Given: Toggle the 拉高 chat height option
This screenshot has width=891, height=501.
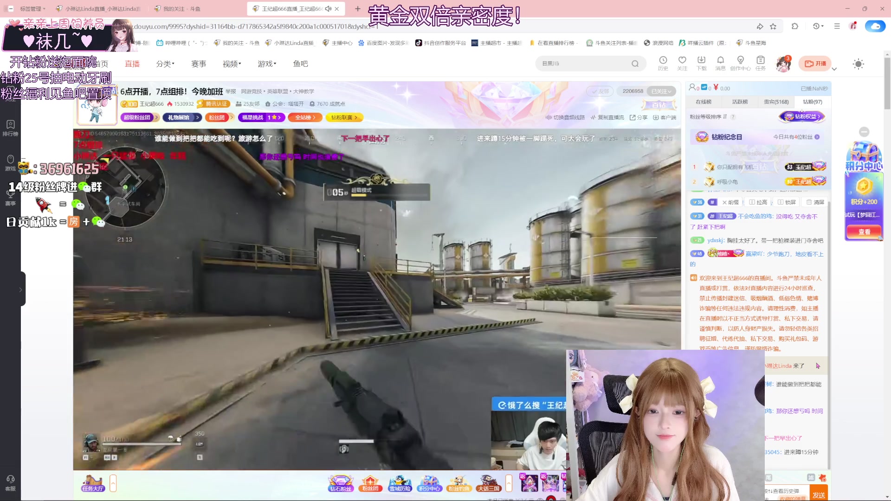Looking at the screenshot, I should pos(758,202).
